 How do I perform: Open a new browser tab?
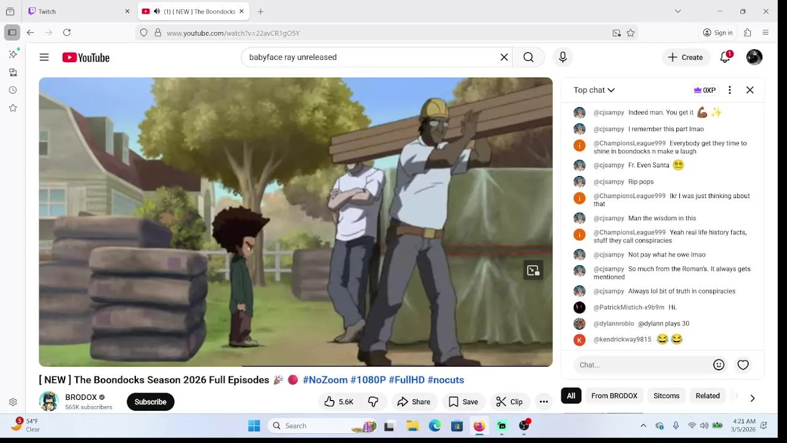[x=261, y=11]
